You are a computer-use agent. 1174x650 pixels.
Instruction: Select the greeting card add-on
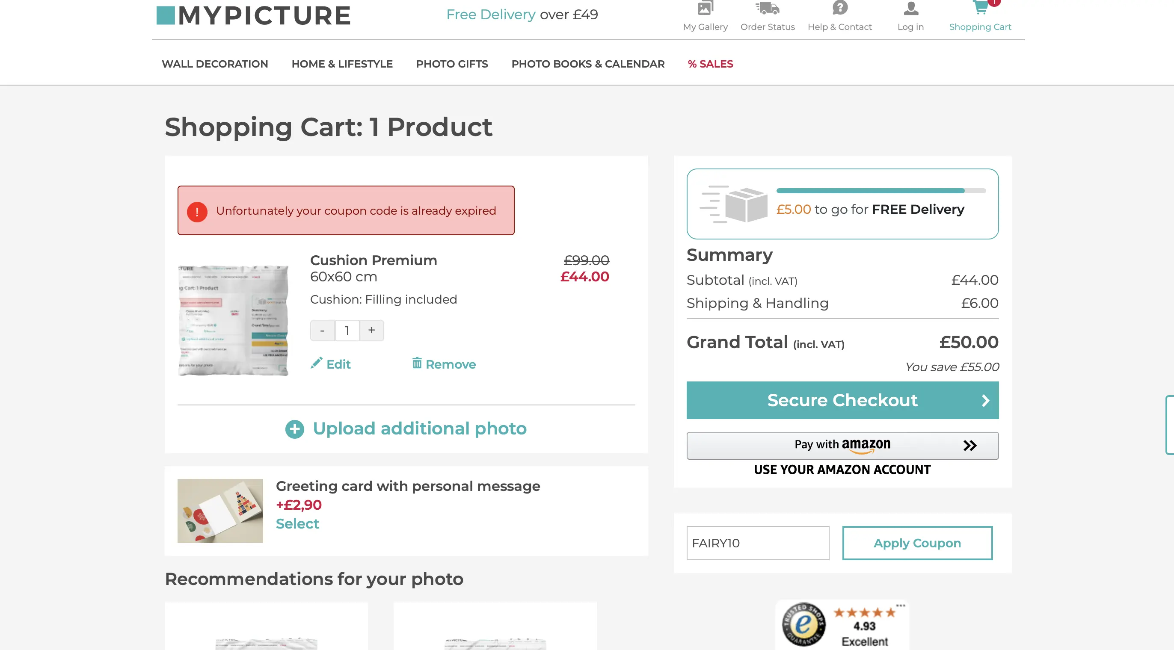[x=297, y=524]
